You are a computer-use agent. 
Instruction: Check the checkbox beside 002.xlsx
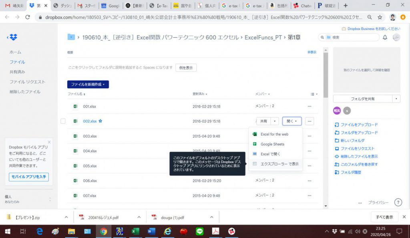(63, 121)
